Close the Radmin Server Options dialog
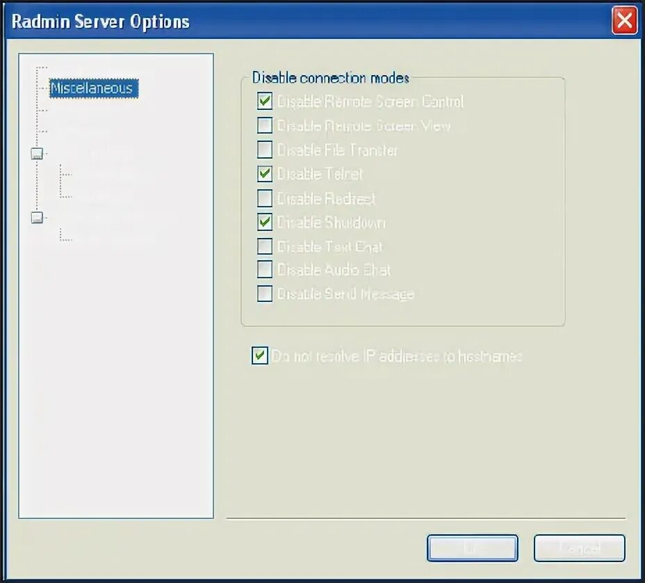This screenshot has width=645, height=583. click(624, 20)
